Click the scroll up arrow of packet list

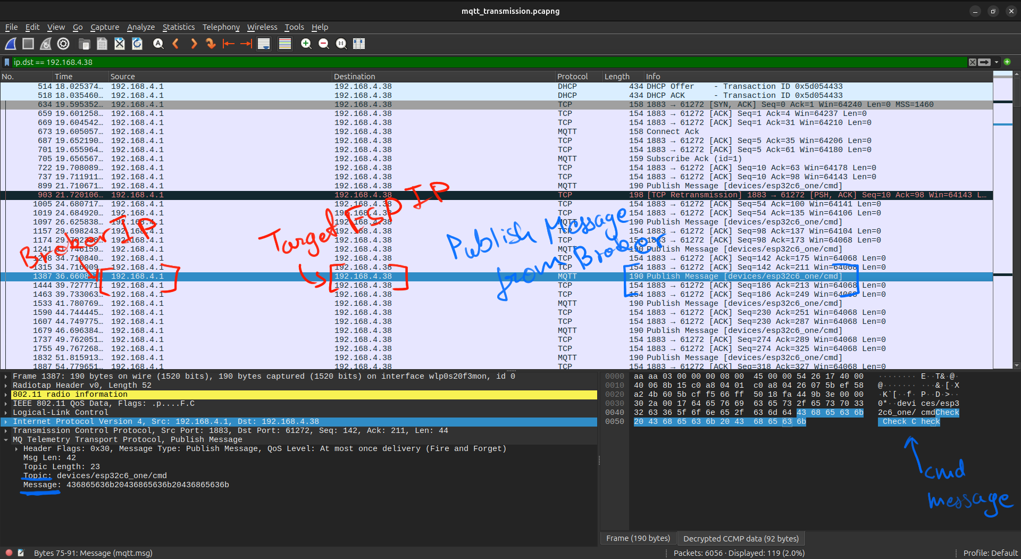tap(1017, 75)
